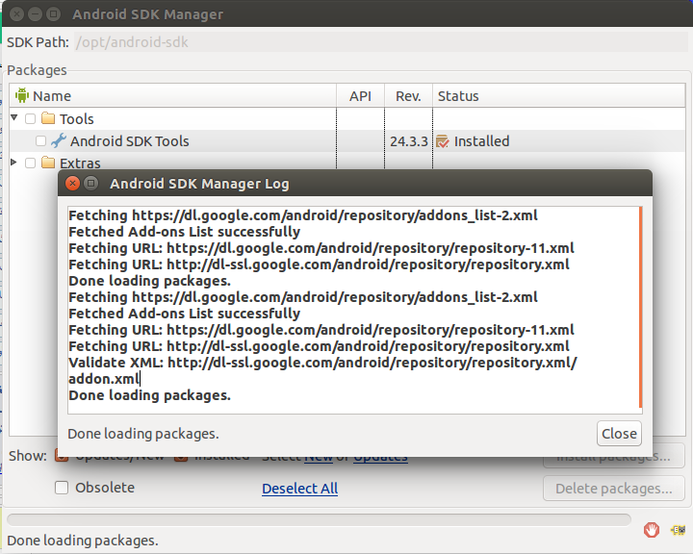Open the log window icon in status bar
The width and height of the screenshot is (693, 554).
pyautogui.click(x=678, y=529)
